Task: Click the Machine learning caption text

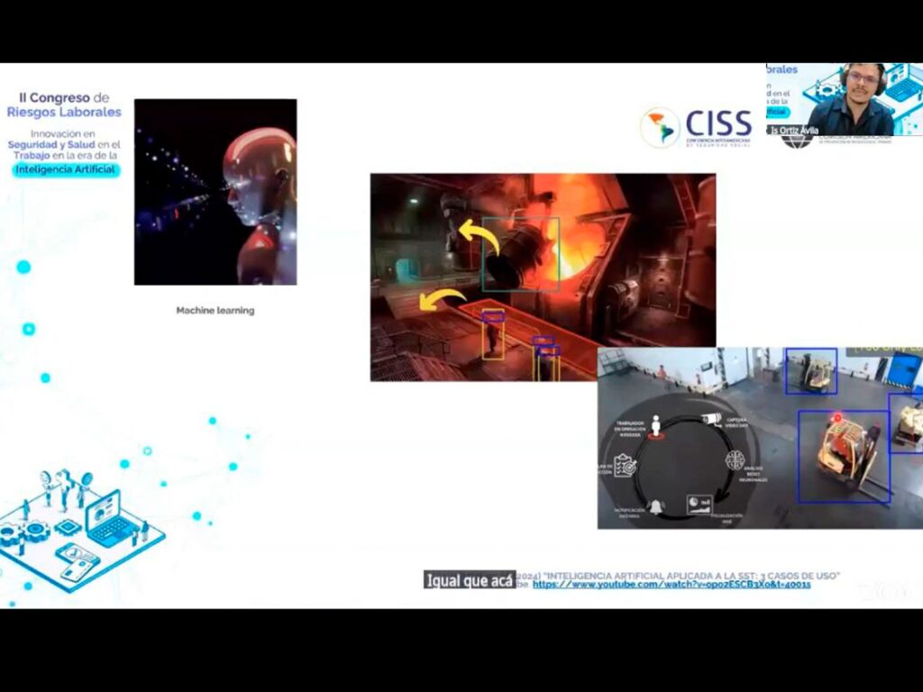Action: click(x=215, y=310)
